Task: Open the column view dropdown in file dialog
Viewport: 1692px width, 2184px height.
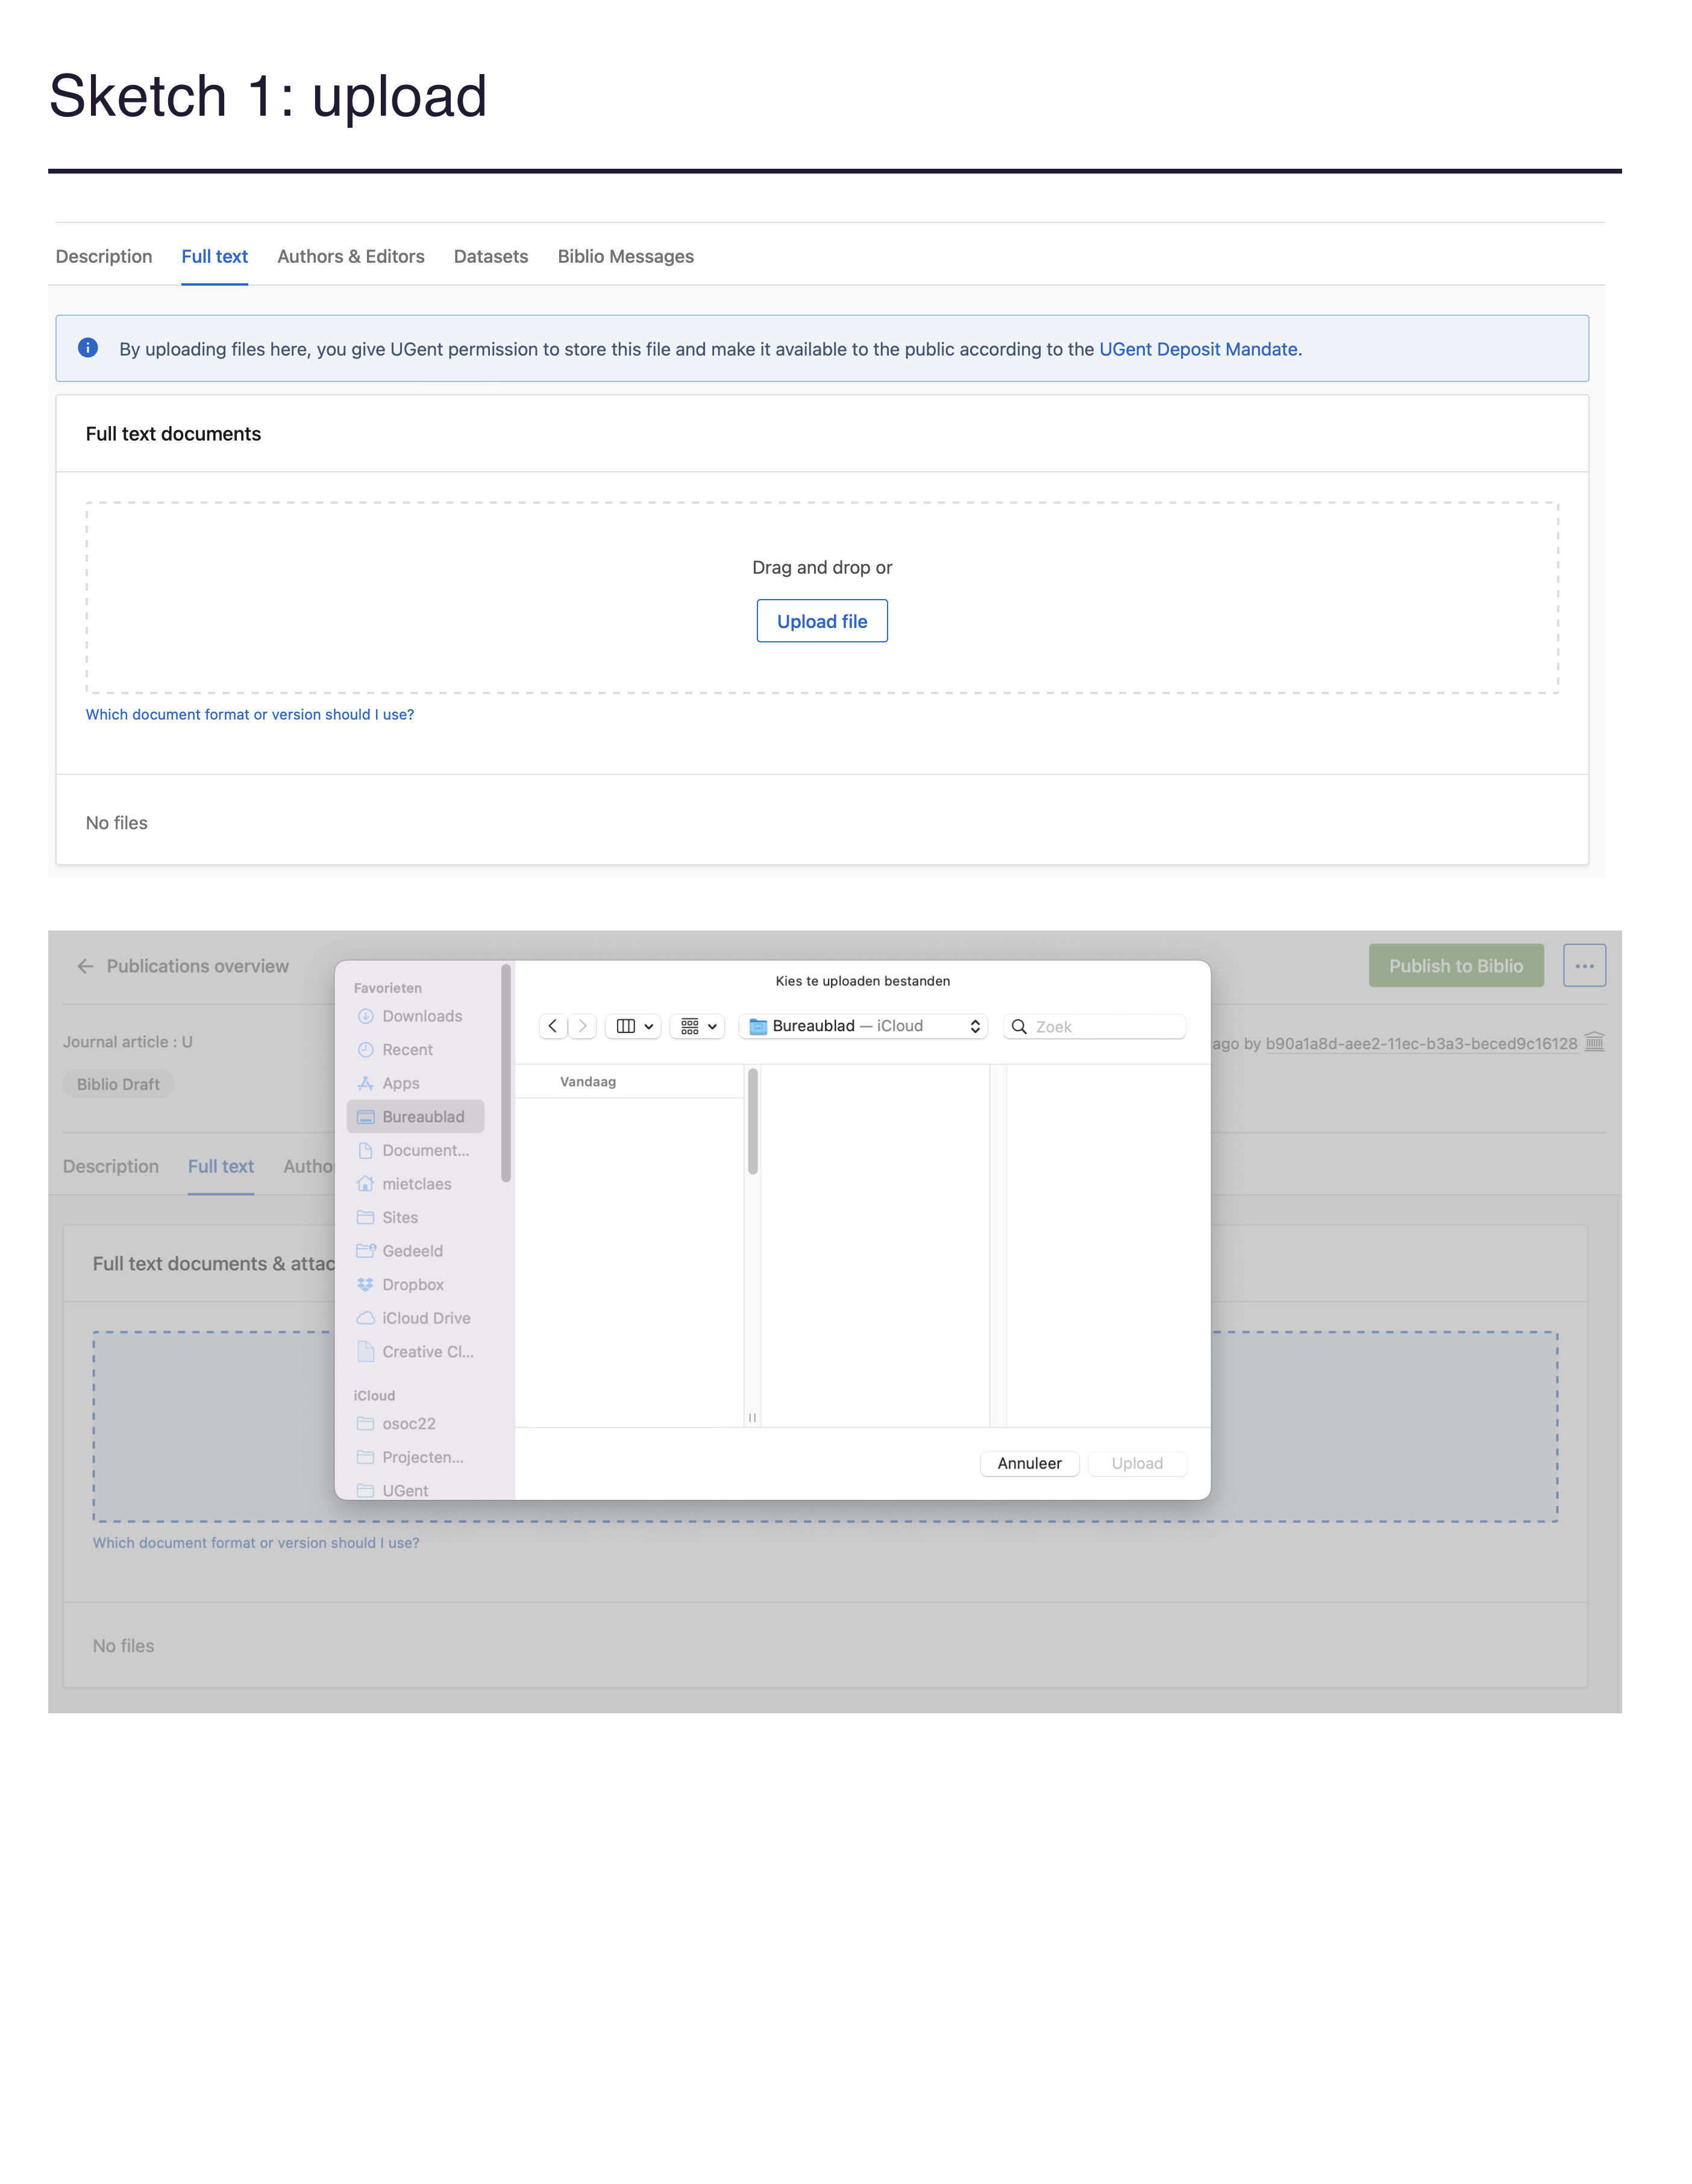Action: click(632, 1026)
